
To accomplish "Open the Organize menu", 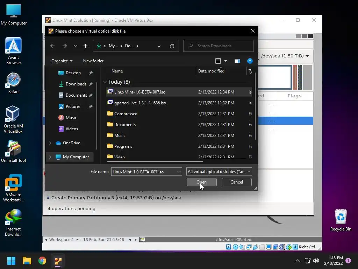I will point(62,61).
